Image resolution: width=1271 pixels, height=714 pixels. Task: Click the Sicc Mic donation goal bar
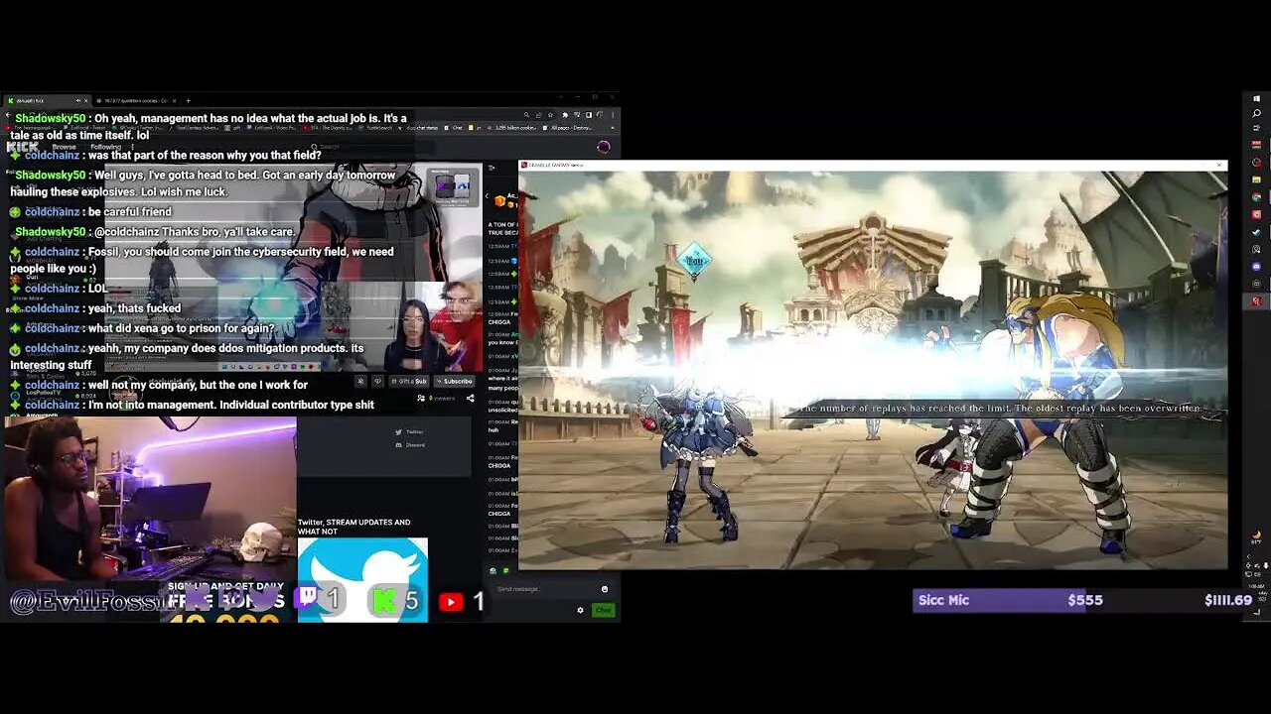click(1082, 600)
